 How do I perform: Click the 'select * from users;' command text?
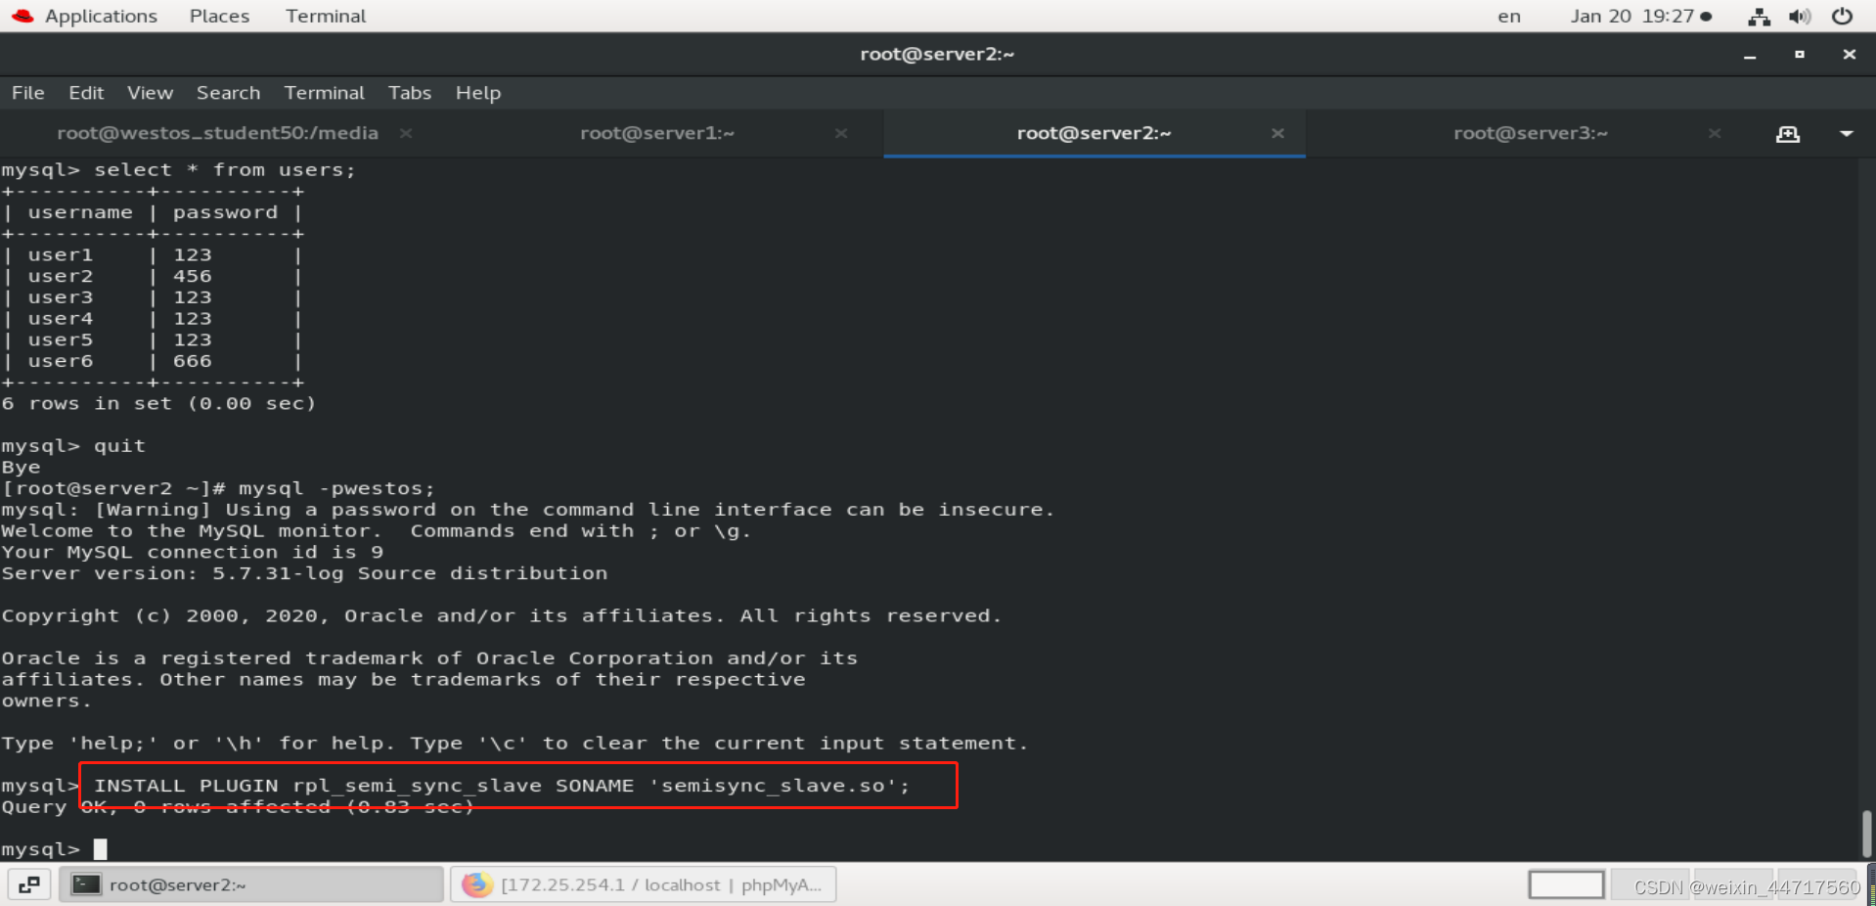(x=225, y=169)
